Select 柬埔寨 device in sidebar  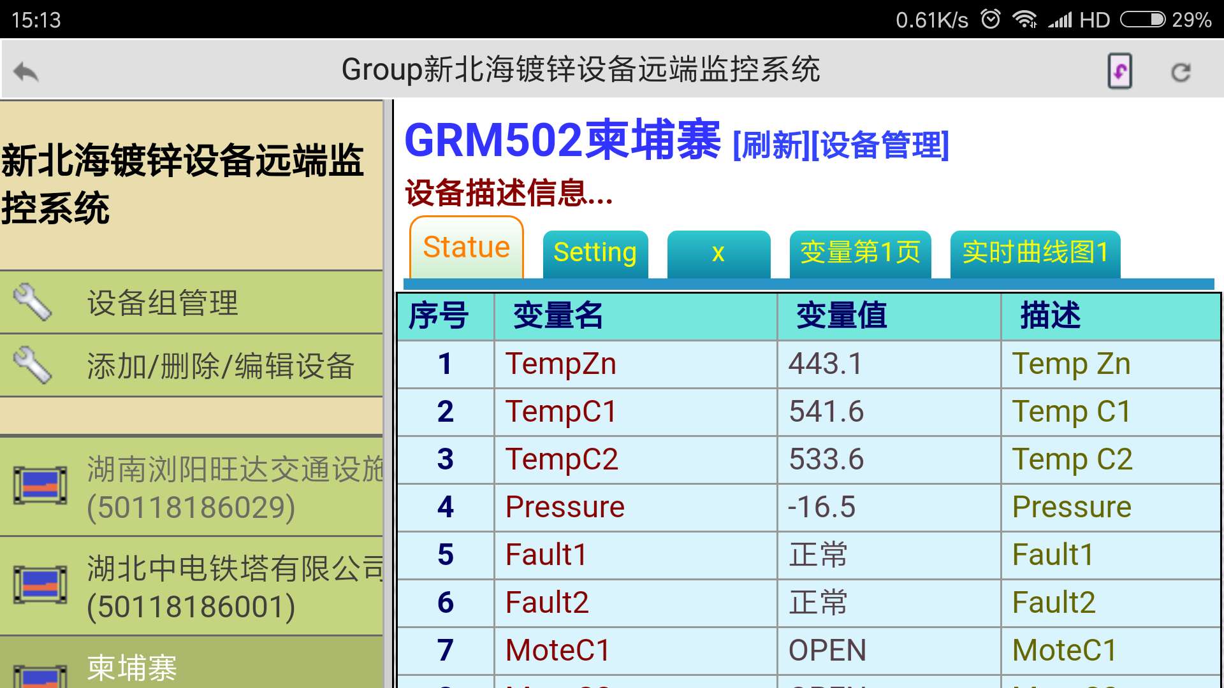[x=132, y=668]
